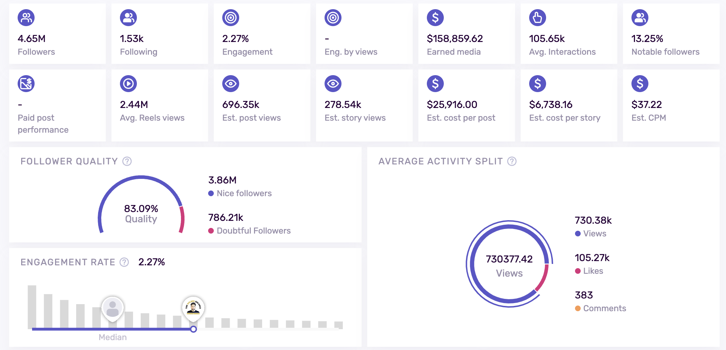This screenshot has width=726, height=350.
Task: Select the $25,916.00 value
Action: pyautogui.click(x=452, y=104)
